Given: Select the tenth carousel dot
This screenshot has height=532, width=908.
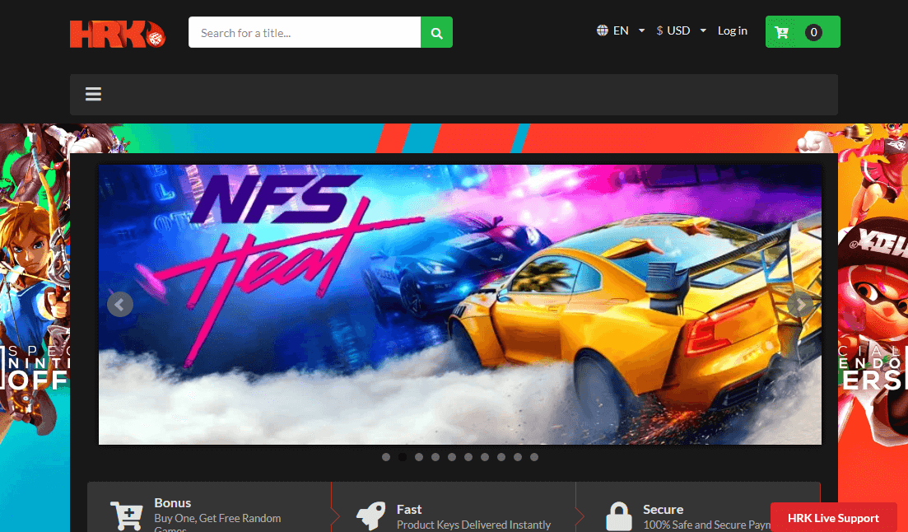Looking at the screenshot, I should pos(534,457).
